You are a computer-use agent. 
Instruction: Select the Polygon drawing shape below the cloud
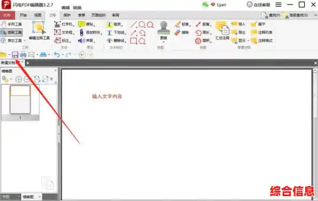click(x=142, y=41)
